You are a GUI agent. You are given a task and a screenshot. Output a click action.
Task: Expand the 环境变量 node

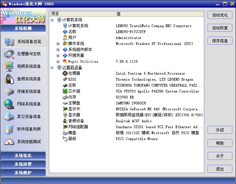click(x=58, y=56)
